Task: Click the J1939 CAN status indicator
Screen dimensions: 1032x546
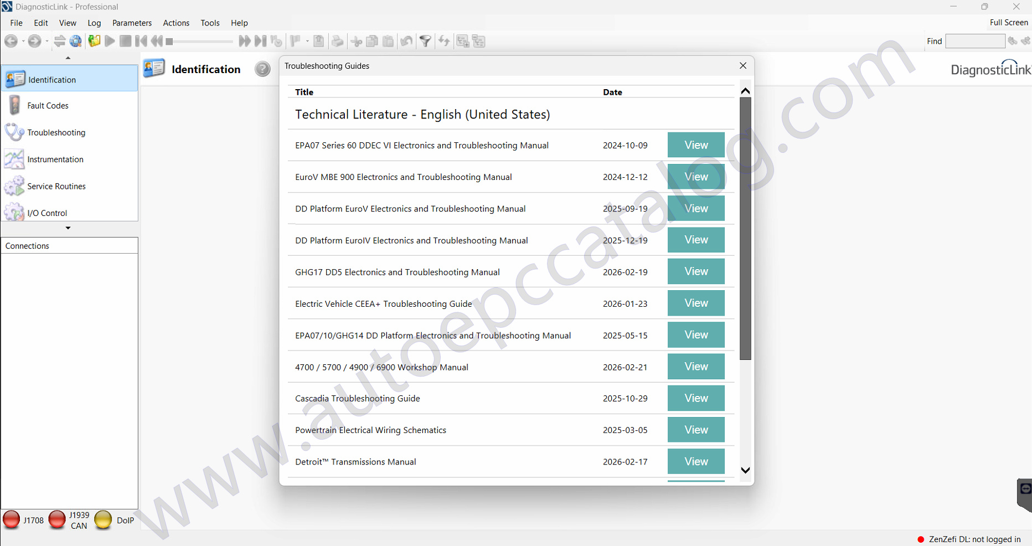Action: click(57, 520)
